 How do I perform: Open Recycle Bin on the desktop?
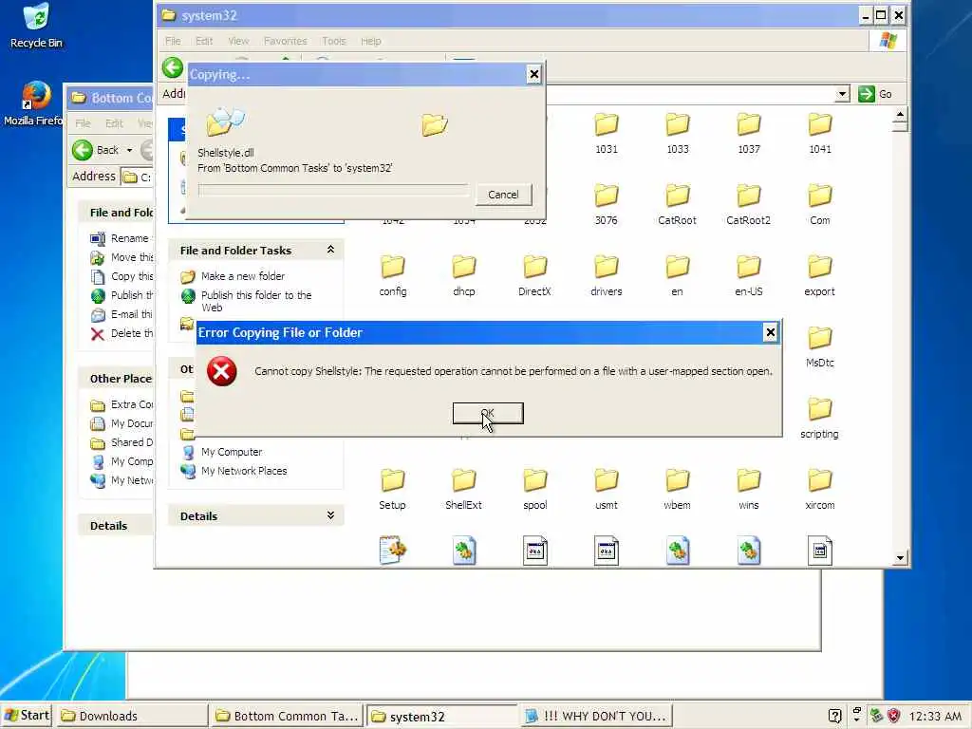36,26
